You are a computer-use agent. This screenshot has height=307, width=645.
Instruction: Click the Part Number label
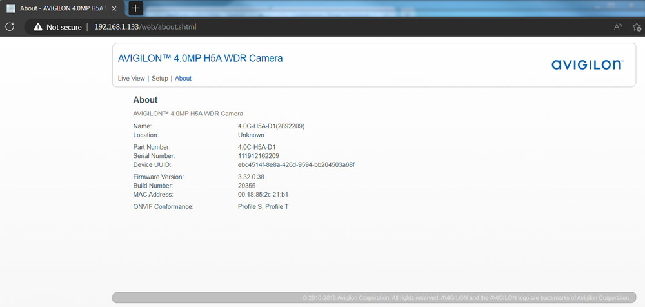point(152,147)
